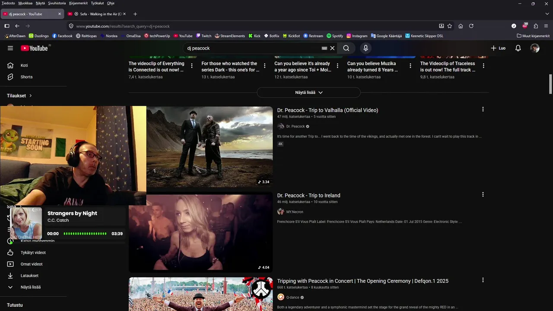Visit the Dr. Peacock channel
This screenshot has height=311, width=553.
click(295, 127)
